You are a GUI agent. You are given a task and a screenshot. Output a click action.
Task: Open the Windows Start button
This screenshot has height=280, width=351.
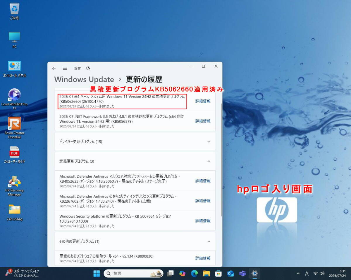click(x=97, y=273)
